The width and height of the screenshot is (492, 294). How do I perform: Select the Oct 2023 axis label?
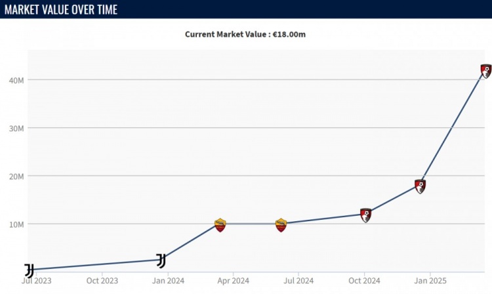[103, 280]
